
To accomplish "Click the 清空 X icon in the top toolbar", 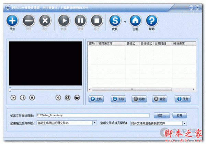I will (45, 21).
